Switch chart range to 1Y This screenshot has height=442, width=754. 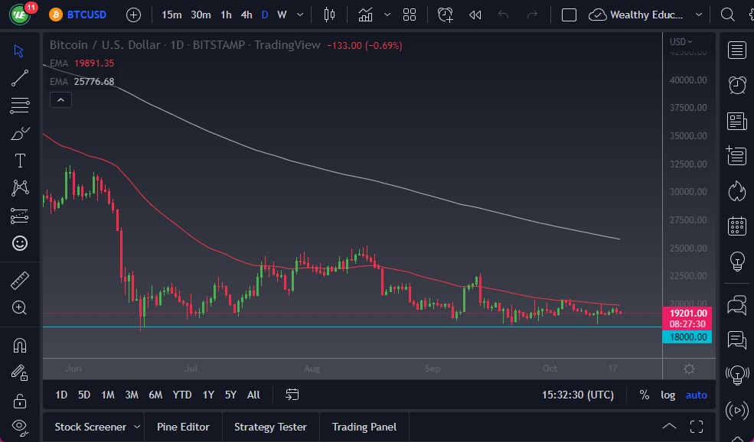pos(207,395)
